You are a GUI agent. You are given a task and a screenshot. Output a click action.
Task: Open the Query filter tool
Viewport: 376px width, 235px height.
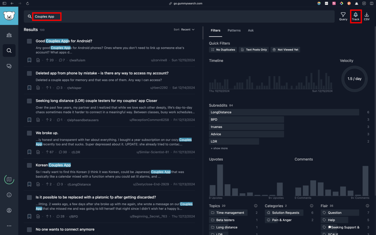point(343,16)
